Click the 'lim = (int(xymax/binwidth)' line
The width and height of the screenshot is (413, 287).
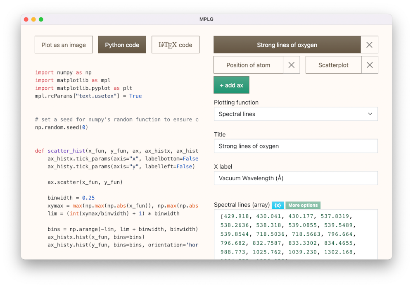(114, 214)
